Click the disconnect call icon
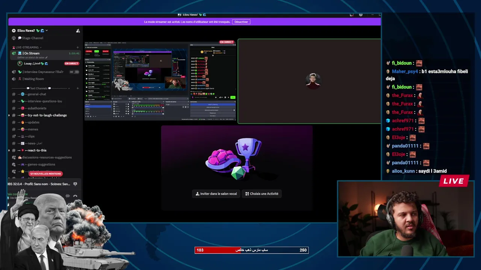 75,196
